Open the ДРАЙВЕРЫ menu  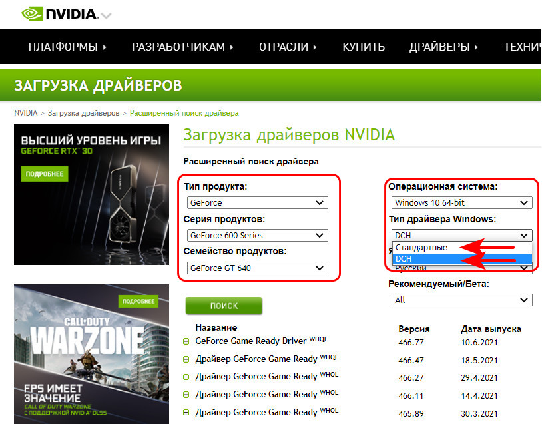[443, 47]
